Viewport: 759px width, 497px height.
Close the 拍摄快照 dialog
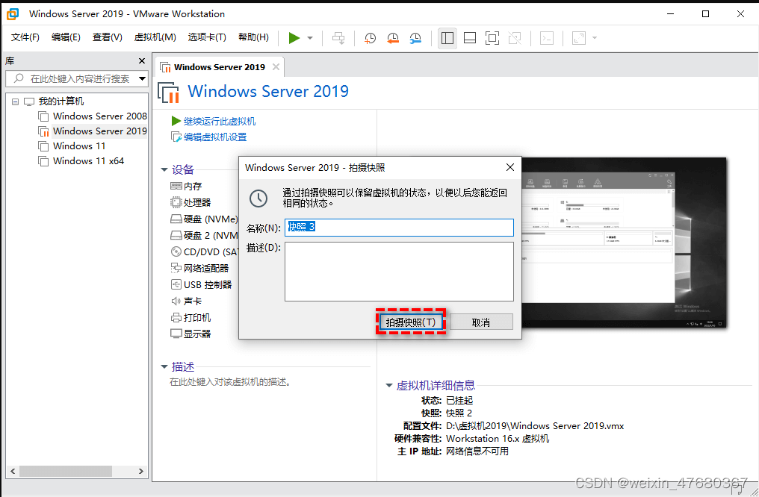[x=509, y=167]
